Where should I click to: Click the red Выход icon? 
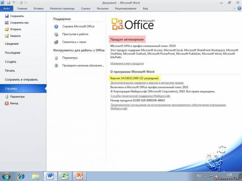[6, 103]
